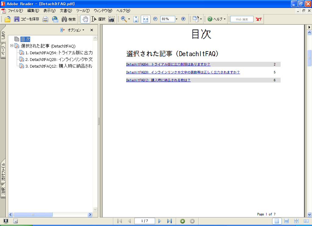Click the Rotate page view icon
Screen dimensions: 312x226
click(196, 19)
